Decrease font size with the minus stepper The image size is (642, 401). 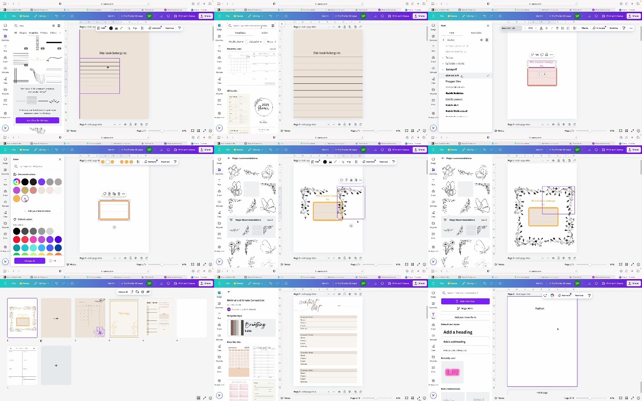click(525, 28)
